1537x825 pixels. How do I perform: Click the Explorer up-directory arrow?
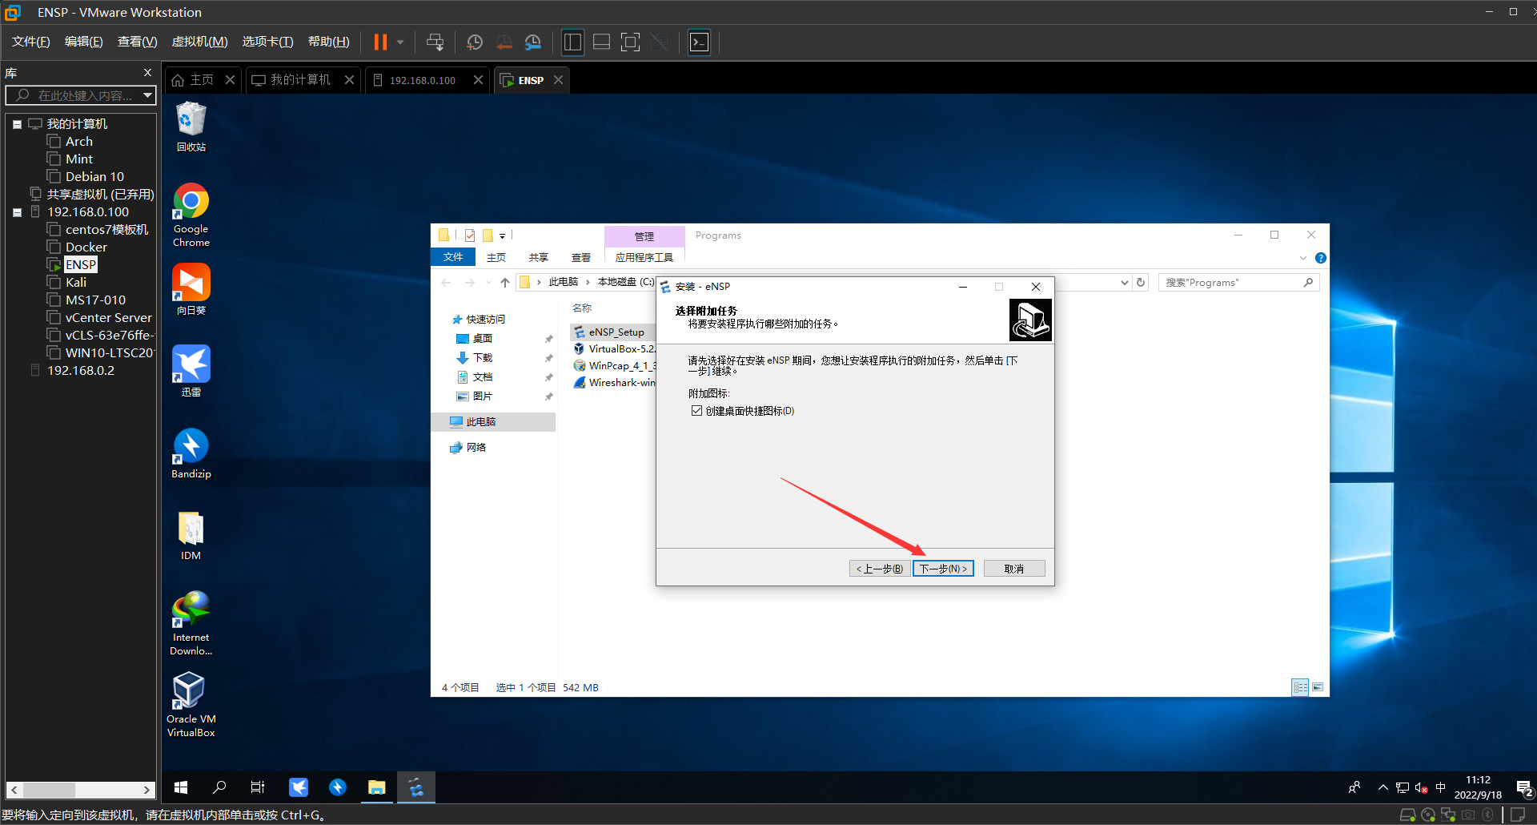tap(505, 283)
